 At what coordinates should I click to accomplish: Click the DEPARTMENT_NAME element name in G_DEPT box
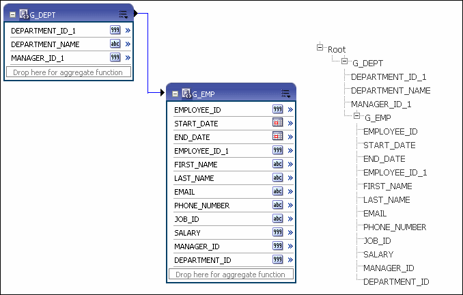pos(45,44)
